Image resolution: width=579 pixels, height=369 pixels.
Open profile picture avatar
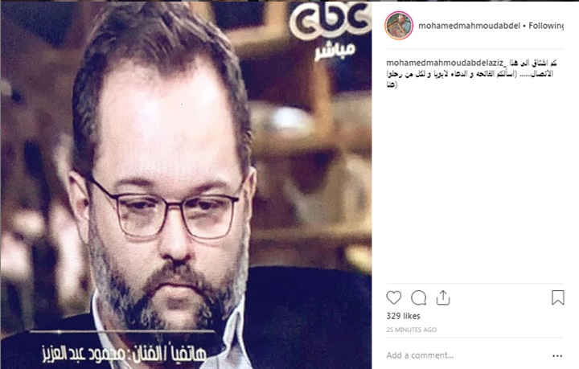click(x=399, y=26)
